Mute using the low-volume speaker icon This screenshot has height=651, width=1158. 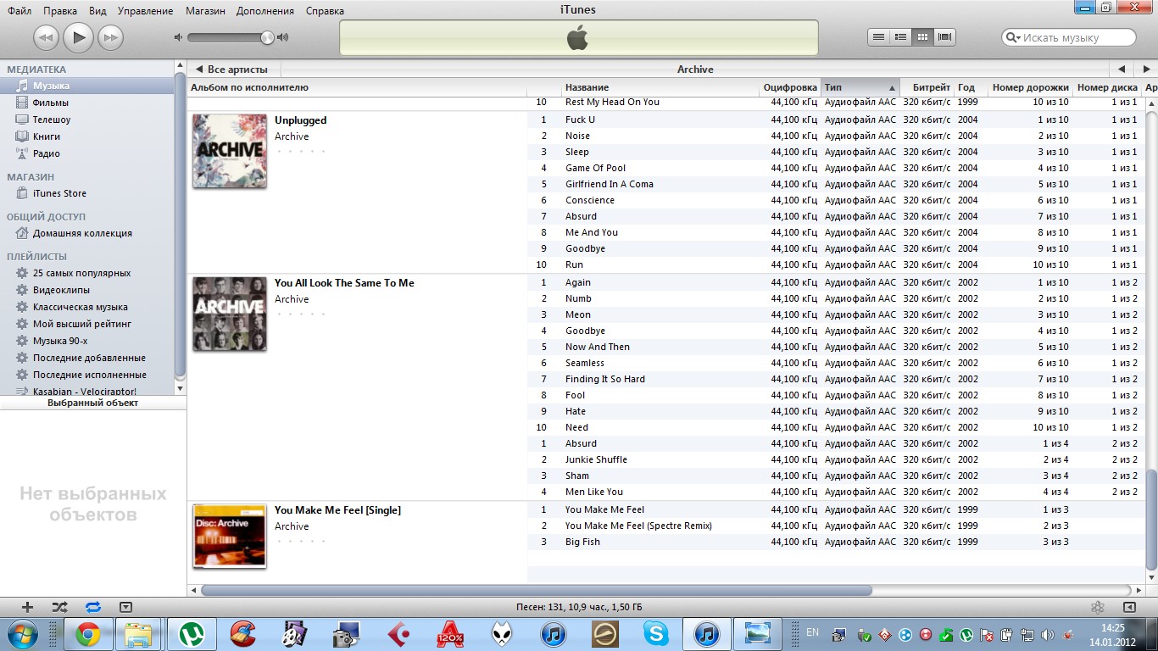point(178,37)
